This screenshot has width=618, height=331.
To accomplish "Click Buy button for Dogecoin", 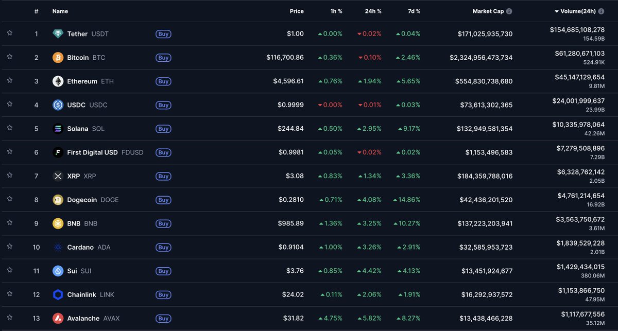I will click(x=163, y=200).
